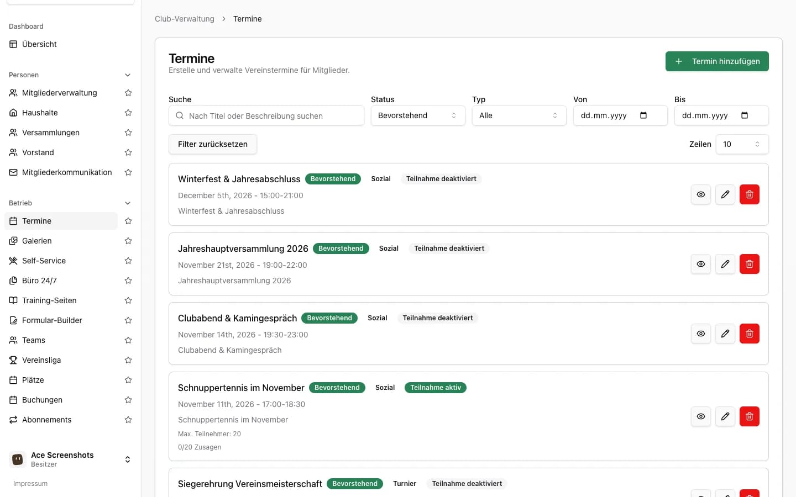Favorite Haushalte with its star icon
This screenshot has height=497, width=796.
click(128, 113)
